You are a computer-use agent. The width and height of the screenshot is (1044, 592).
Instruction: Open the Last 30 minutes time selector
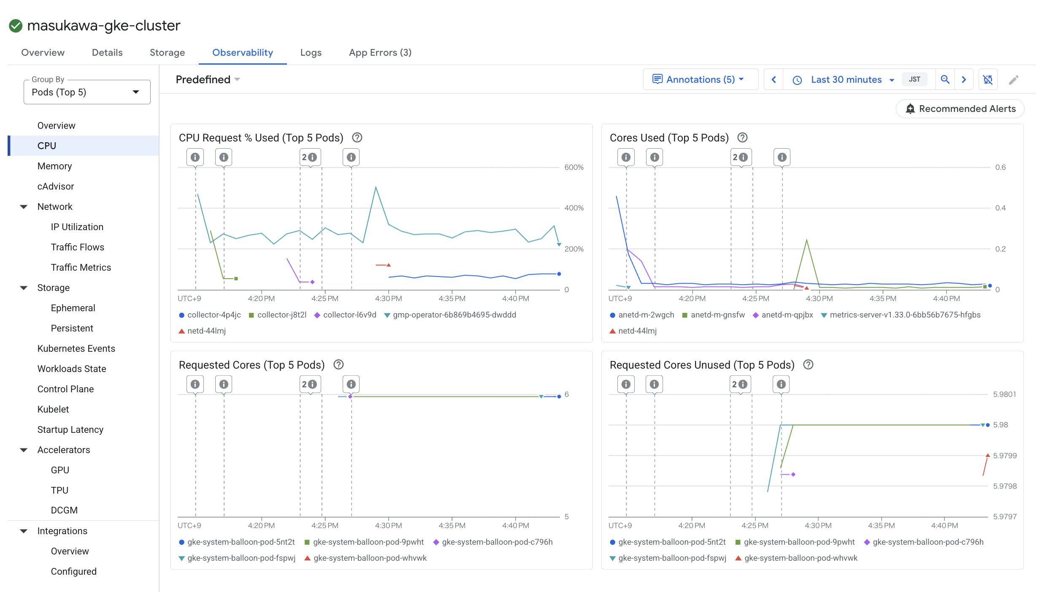click(846, 79)
